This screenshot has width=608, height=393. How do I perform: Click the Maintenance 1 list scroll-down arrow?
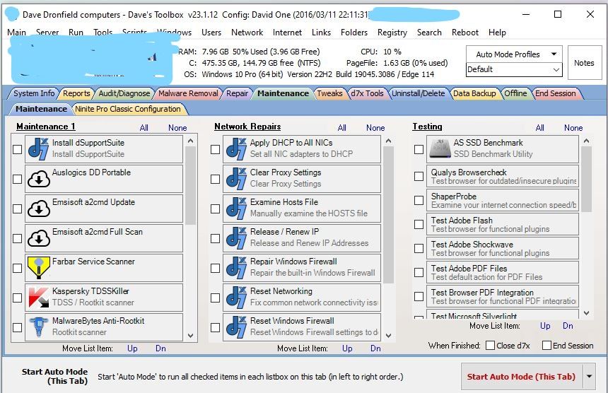190,335
